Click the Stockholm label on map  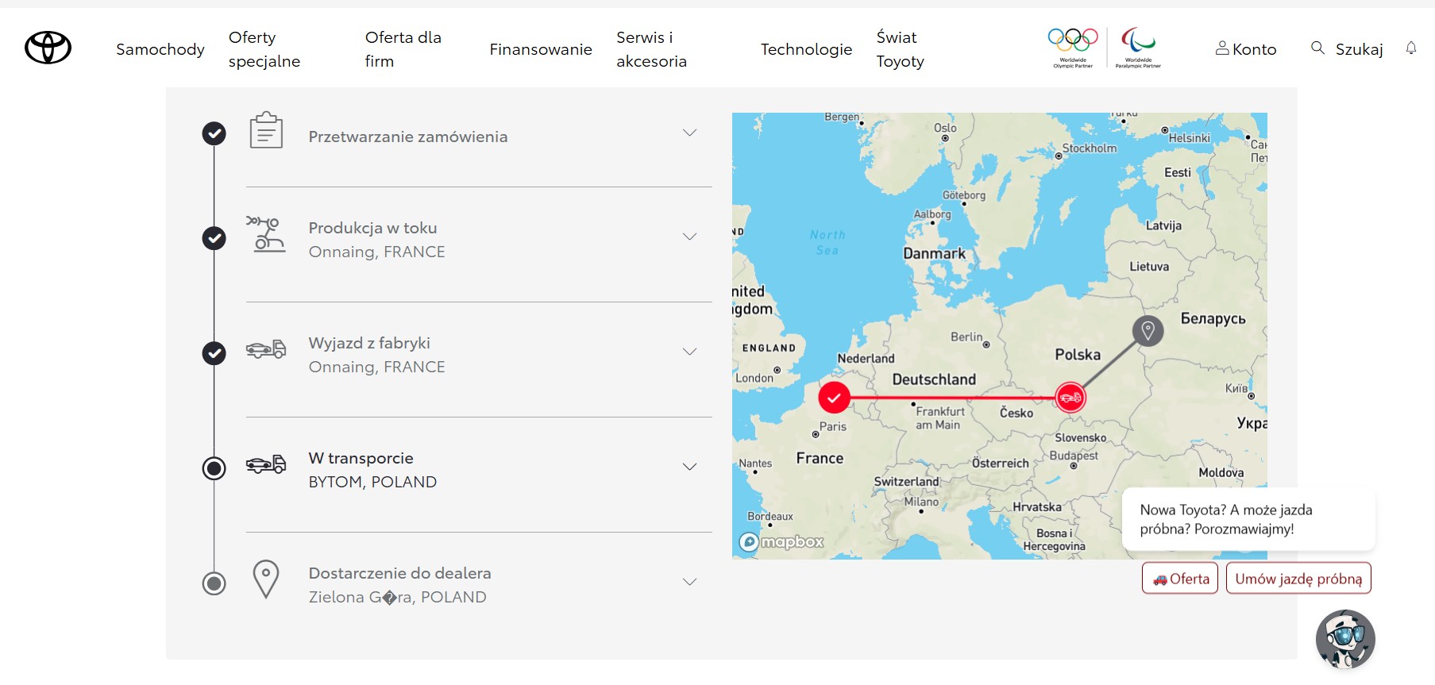pyautogui.click(x=1090, y=148)
